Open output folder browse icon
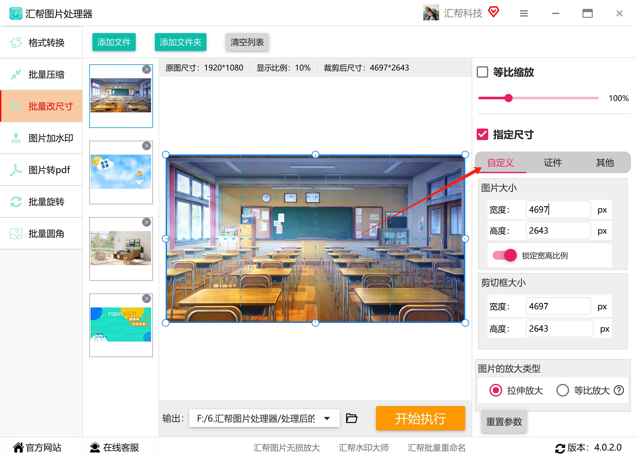The height and width of the screenshot is (458, 637). point(351,418)
